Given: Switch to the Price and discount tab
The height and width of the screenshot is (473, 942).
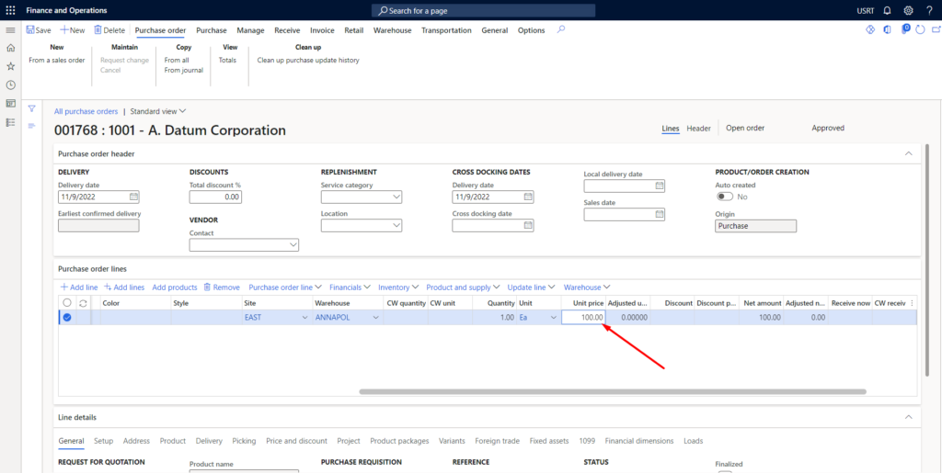Looking at the screenshot, I should pyautogui.click(x=297, y=441).
